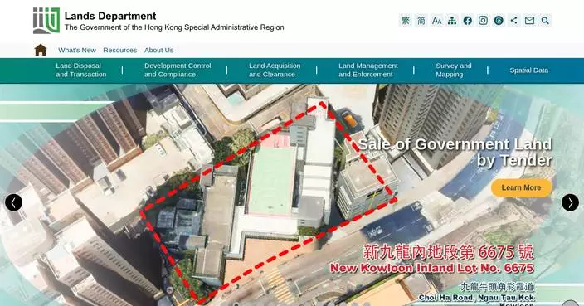584x306 pixels.
Task: Click the Lands Department logo
Action: (46, 21)
